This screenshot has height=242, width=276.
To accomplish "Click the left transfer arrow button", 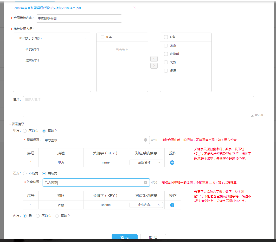I will click(x=154, y=59).
